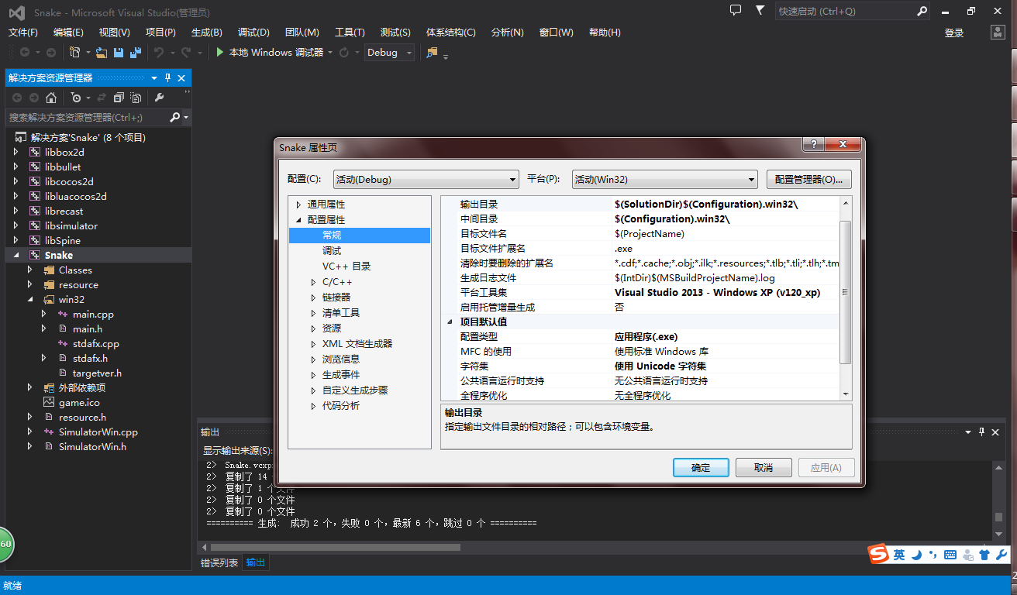Pin the Output panel
Screen dimensions: 1017x595
[x=981, y=432]
